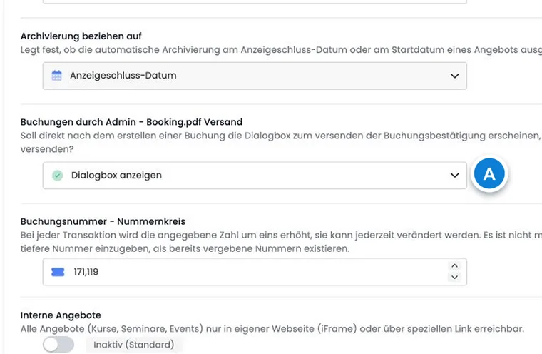
Task: Toggle the Interne Angebote switch
Action: [58, 345]
